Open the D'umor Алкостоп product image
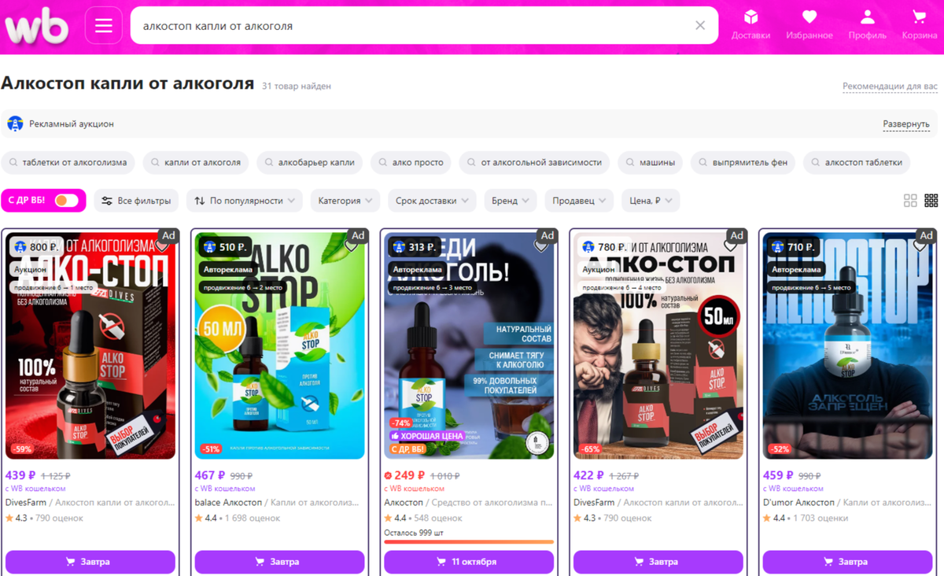The width and height of the screenshot is (944, 576). point(848,345)
